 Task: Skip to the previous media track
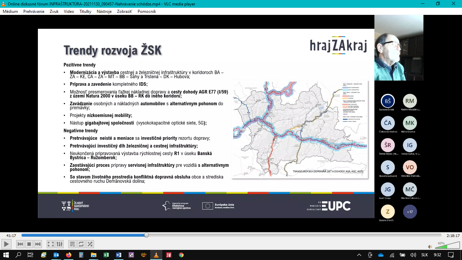coord(20,244)
